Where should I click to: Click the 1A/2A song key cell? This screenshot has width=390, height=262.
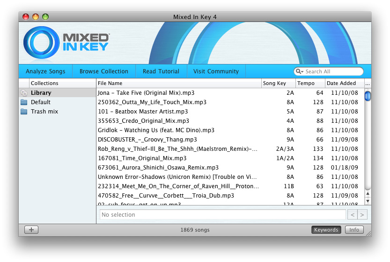tap(285, 158)
